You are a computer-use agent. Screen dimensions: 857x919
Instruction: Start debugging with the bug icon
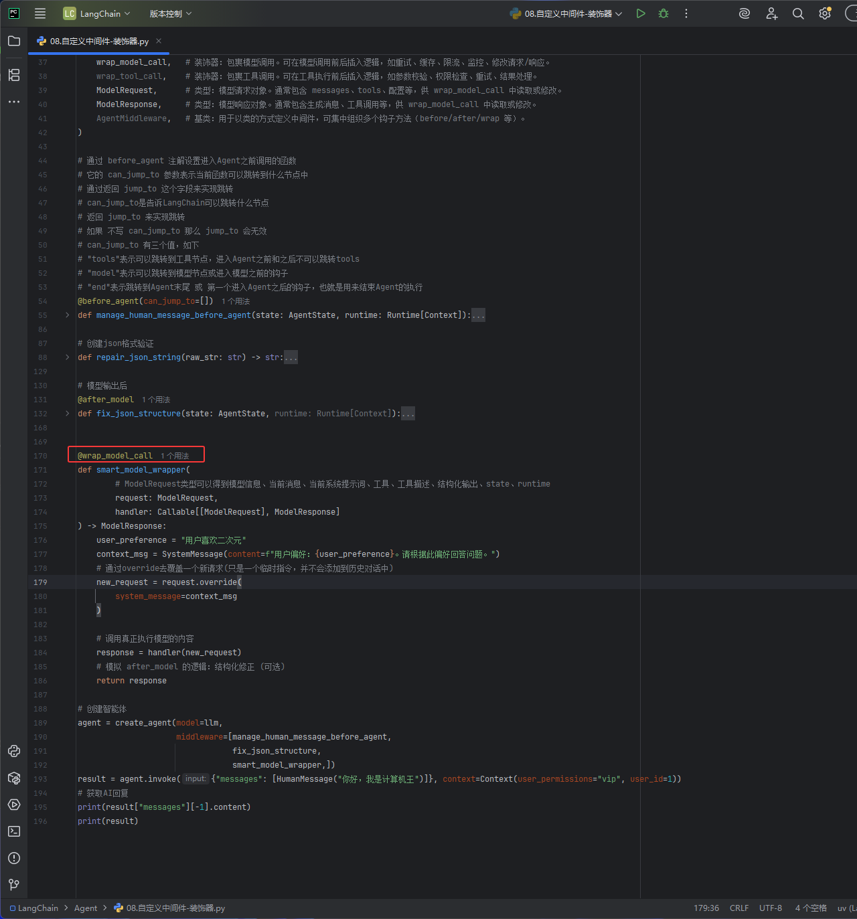click(x=664, y=13)
